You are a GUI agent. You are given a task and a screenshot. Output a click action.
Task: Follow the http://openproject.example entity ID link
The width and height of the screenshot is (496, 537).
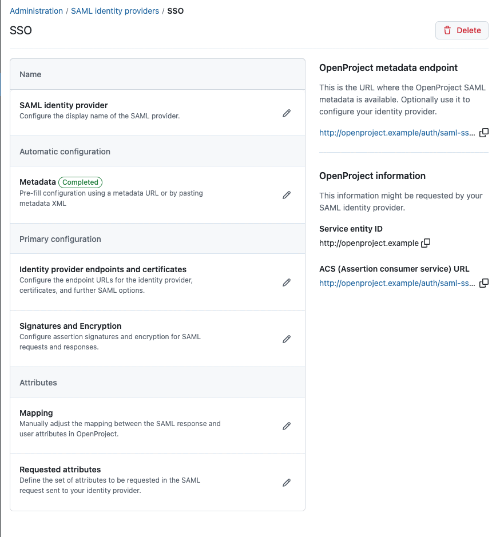pos(370,242)
